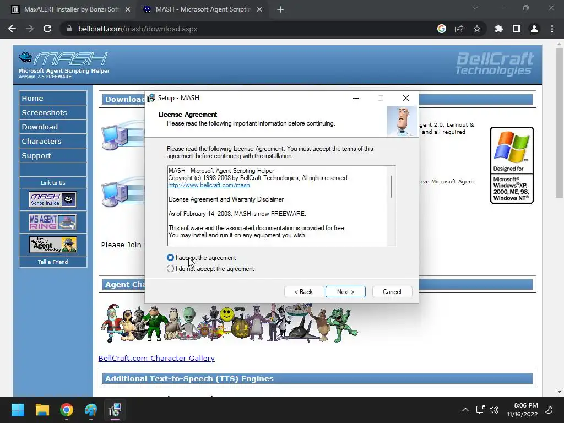Open the Chrome three-dot menu

pos(552,29)
